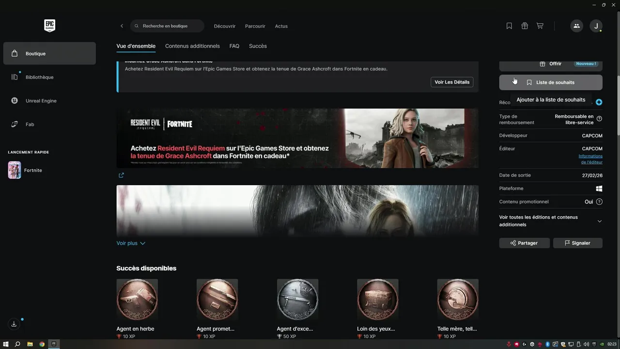
Task: Open the wishlist bookmark icon in header
Action: click(509, 26)
